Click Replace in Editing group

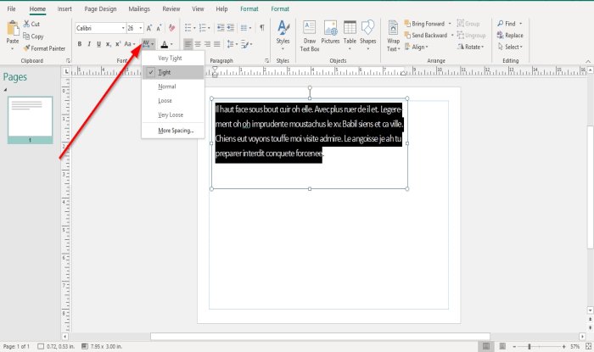[x=510, y=36]
